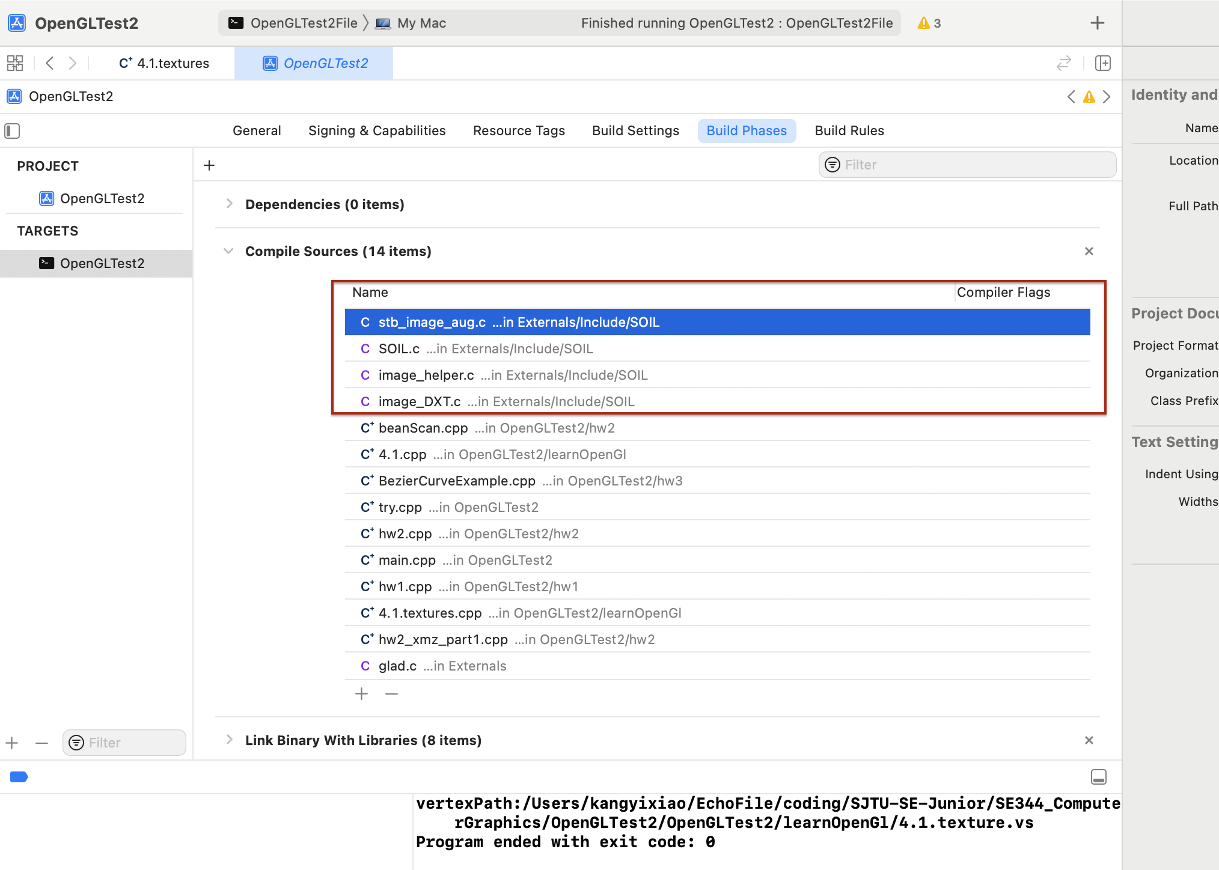Click + to add a new build phase
The image size is (1219, 870).
209,165
